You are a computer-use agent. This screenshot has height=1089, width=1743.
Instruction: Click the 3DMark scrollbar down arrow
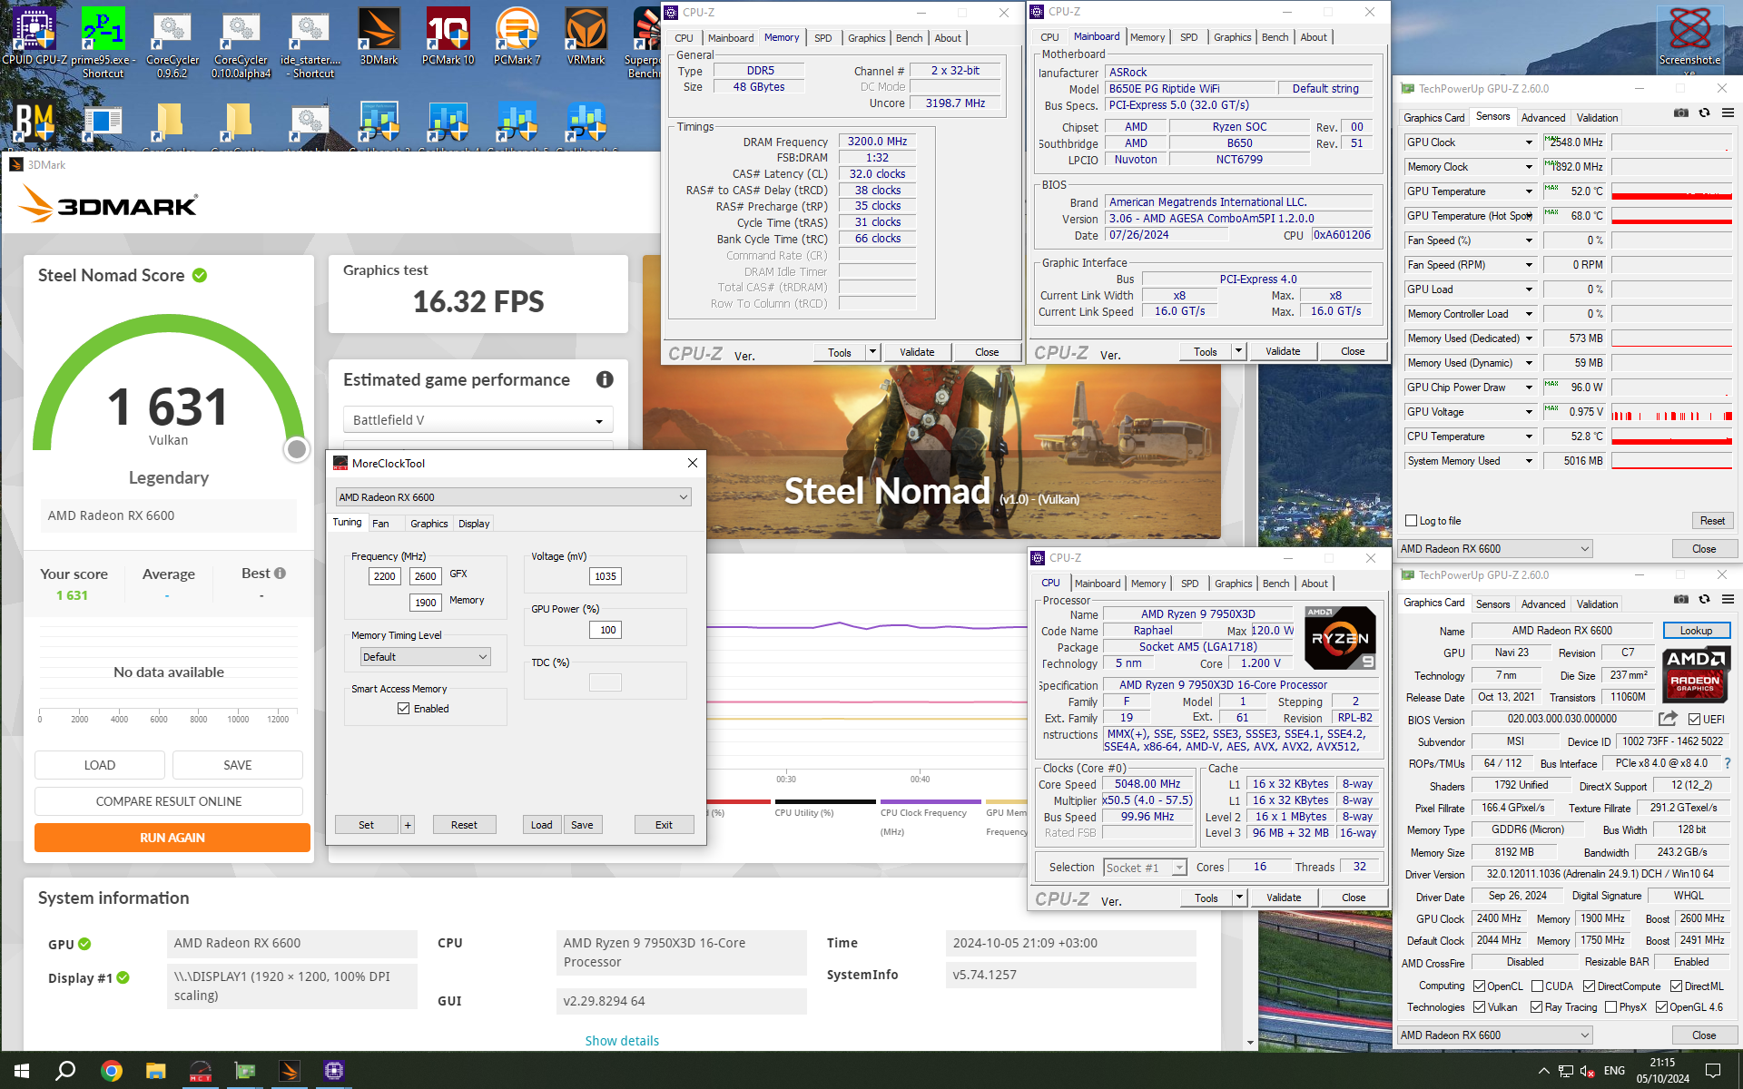(1250, 1043)
